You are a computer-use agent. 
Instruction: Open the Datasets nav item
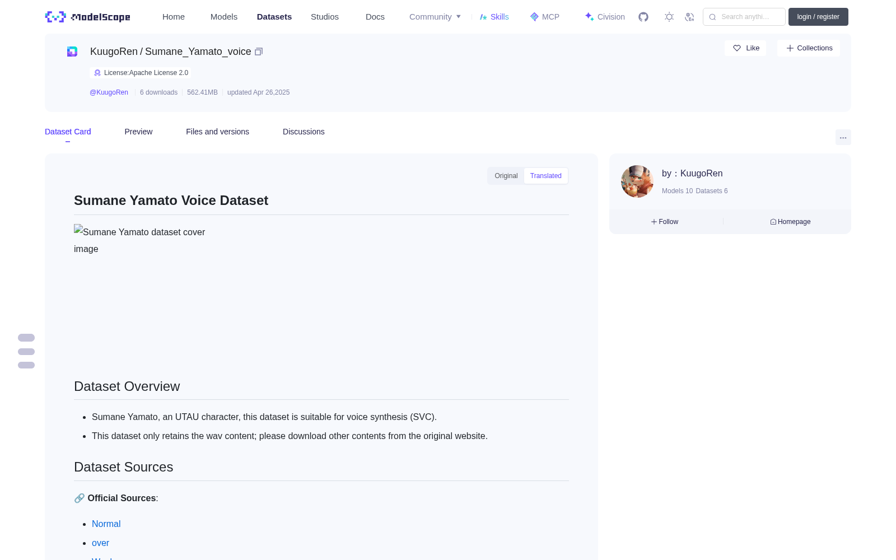click(274, 17)
